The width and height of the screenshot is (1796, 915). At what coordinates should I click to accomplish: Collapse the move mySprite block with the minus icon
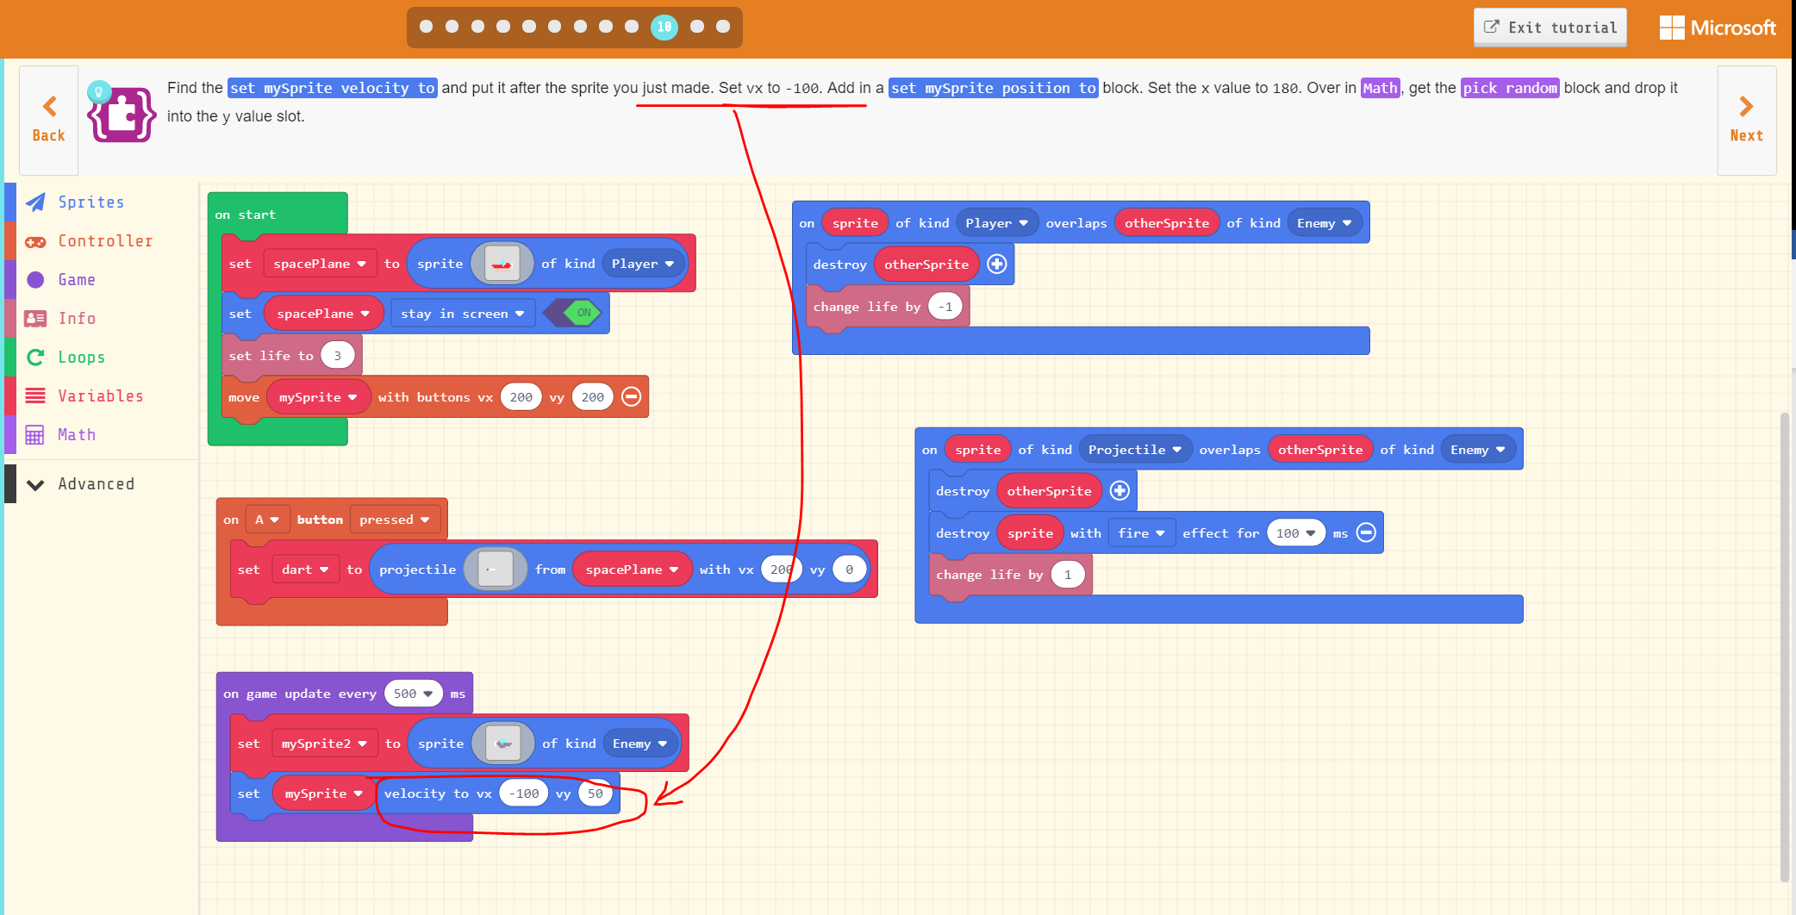pyautogui.click(x=632, y=396)
